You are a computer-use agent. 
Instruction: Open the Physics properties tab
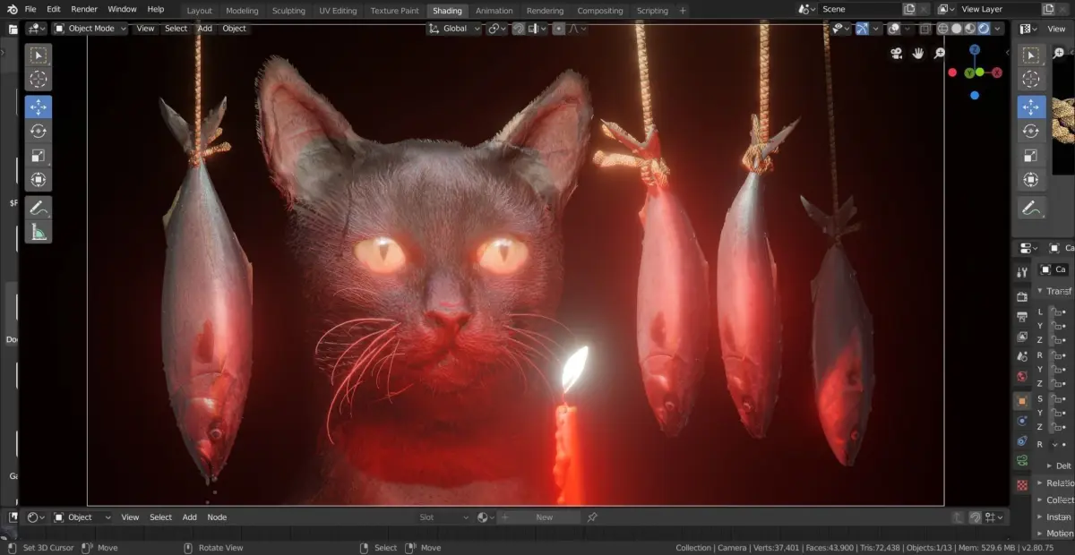click(1022, 421)
